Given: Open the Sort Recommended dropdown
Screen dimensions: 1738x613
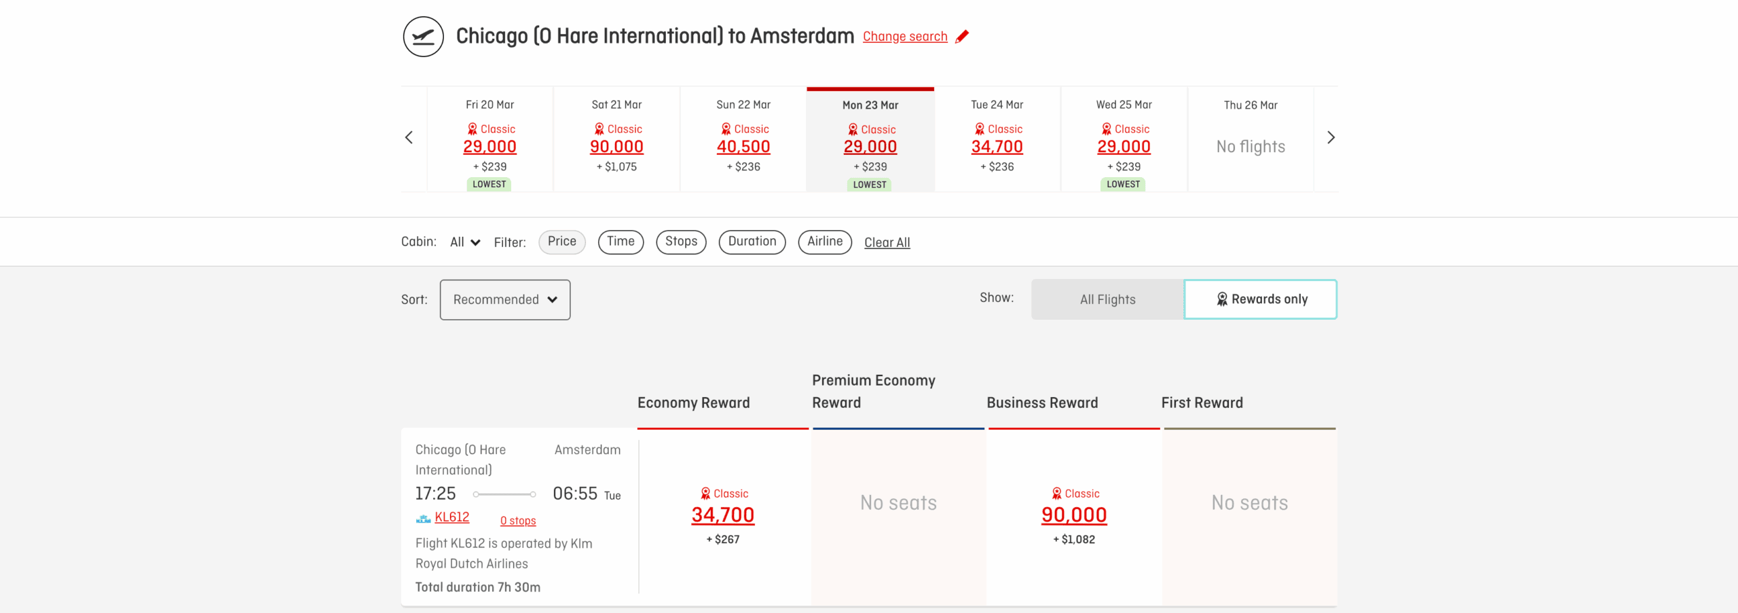Looking at the screenshot, I should click(x=504, y=299).
